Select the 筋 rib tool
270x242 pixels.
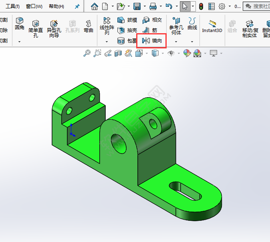click(150, 30)
